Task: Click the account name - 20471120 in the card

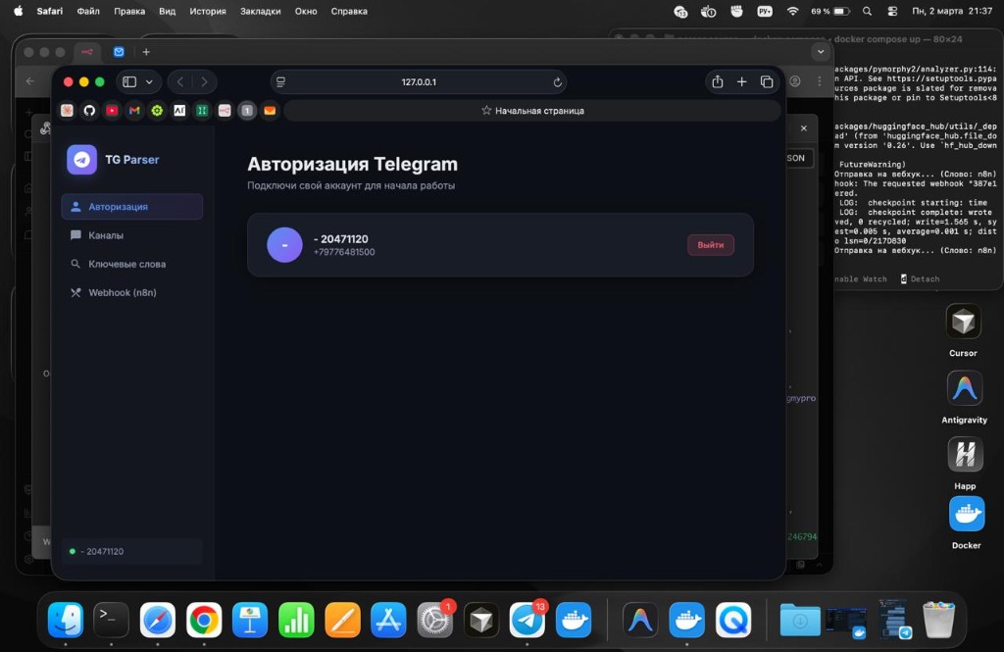Action: pyautogui.click(x=340, y=239)
